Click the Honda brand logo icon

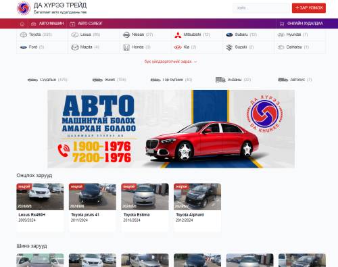pyautogui.click(x=126, y=47)
